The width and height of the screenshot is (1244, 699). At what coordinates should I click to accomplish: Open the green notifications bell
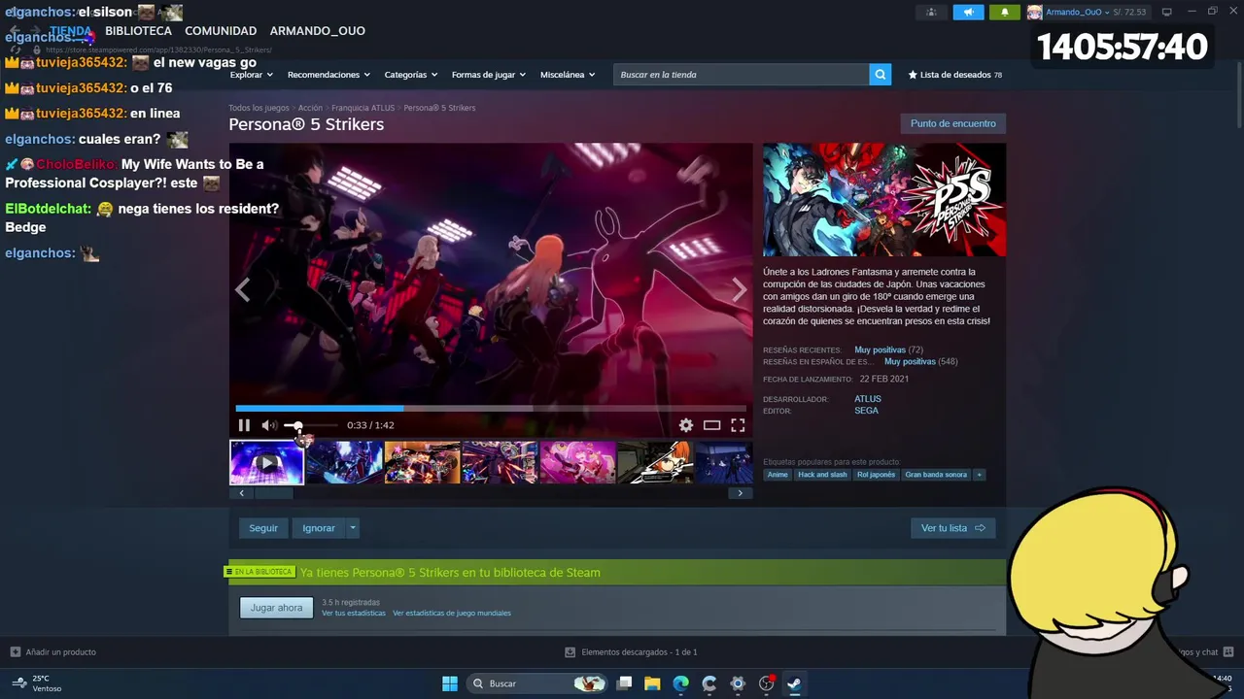pos(1005,12)
